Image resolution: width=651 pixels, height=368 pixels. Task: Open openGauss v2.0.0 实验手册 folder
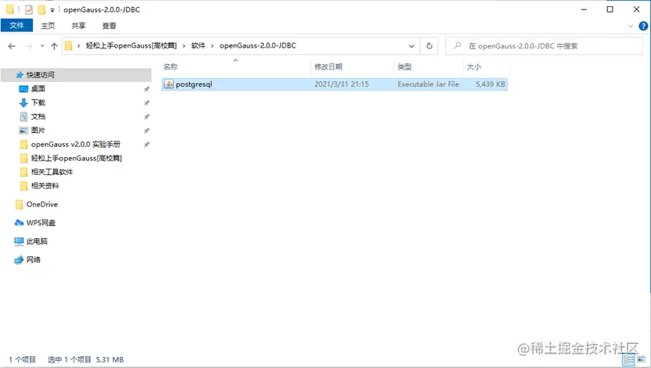(x=76, y=145)
